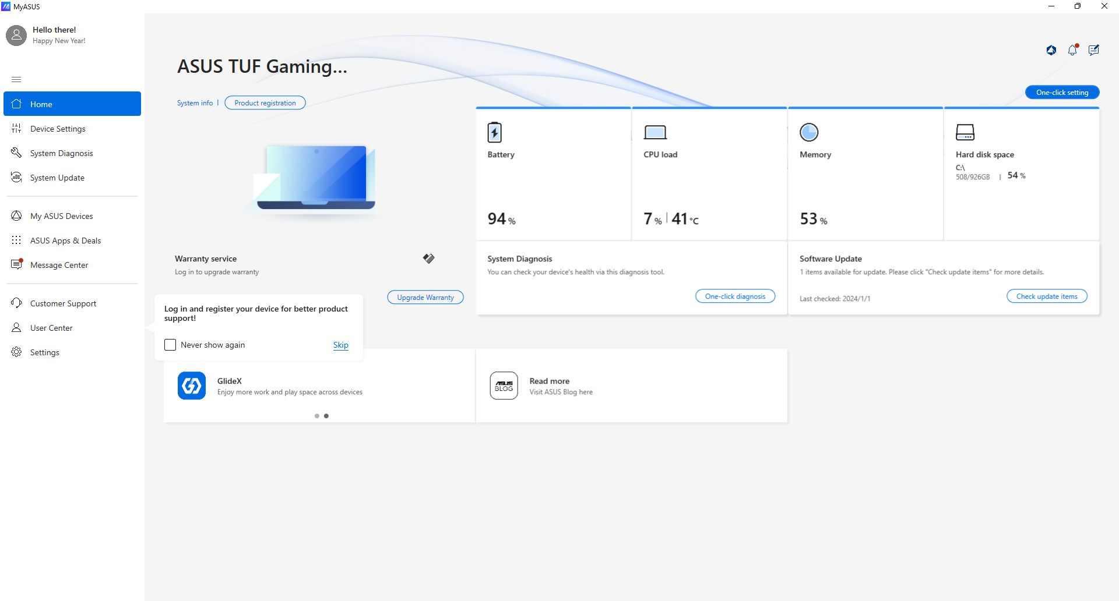Go to User Center

click(x=72, y=327)
